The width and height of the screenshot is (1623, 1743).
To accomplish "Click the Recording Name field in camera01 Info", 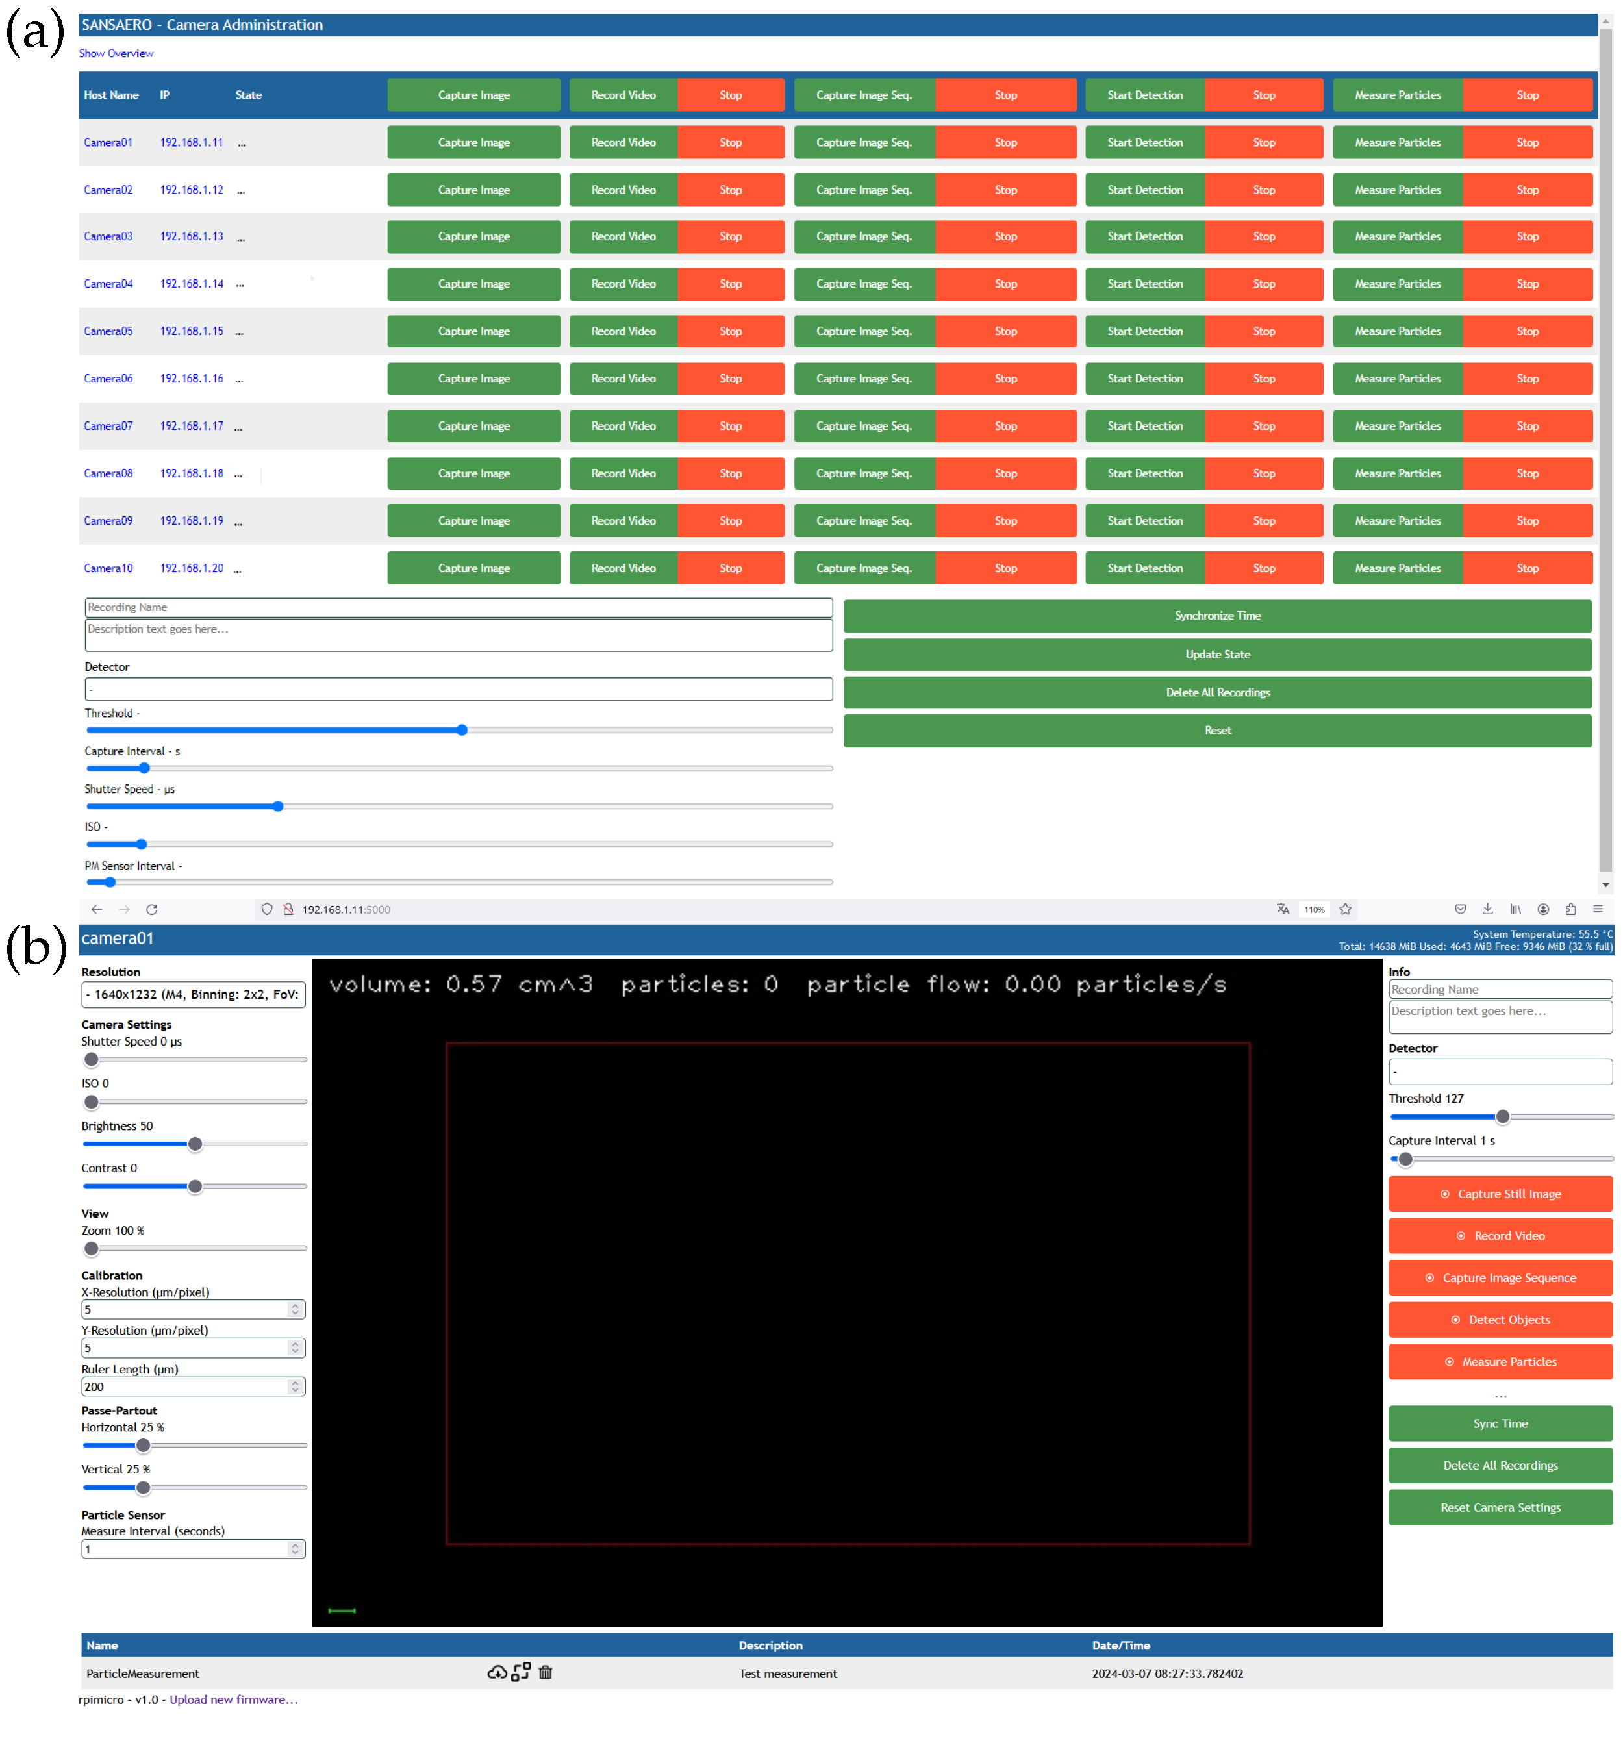I will (1500, 989).
